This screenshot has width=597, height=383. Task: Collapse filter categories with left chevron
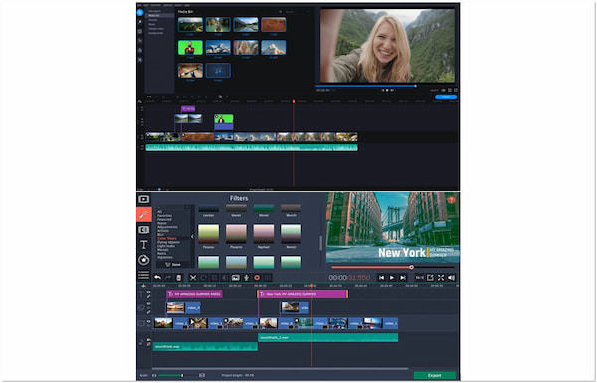(192, 237)
